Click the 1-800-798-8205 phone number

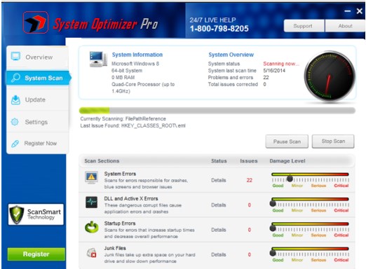[x=219, y=29]
